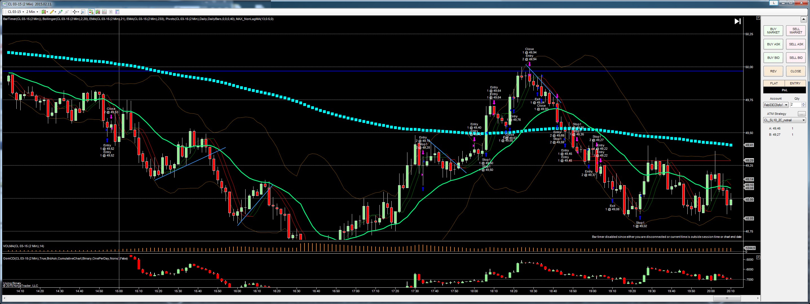
Task: Click the F marker atop price panel
Action: click(758, 18)
